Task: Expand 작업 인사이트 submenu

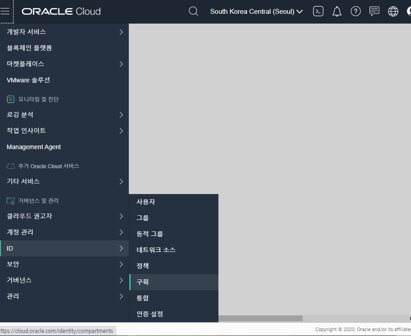Action: pyautogui.click(x=64, y=130)
